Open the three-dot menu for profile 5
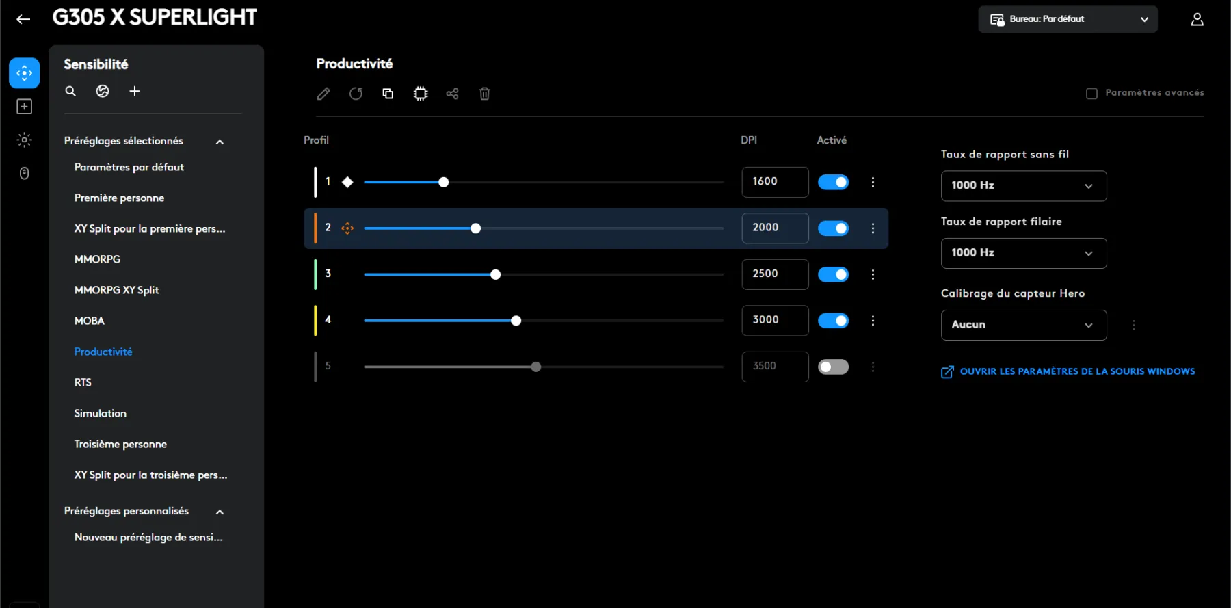 873,367
